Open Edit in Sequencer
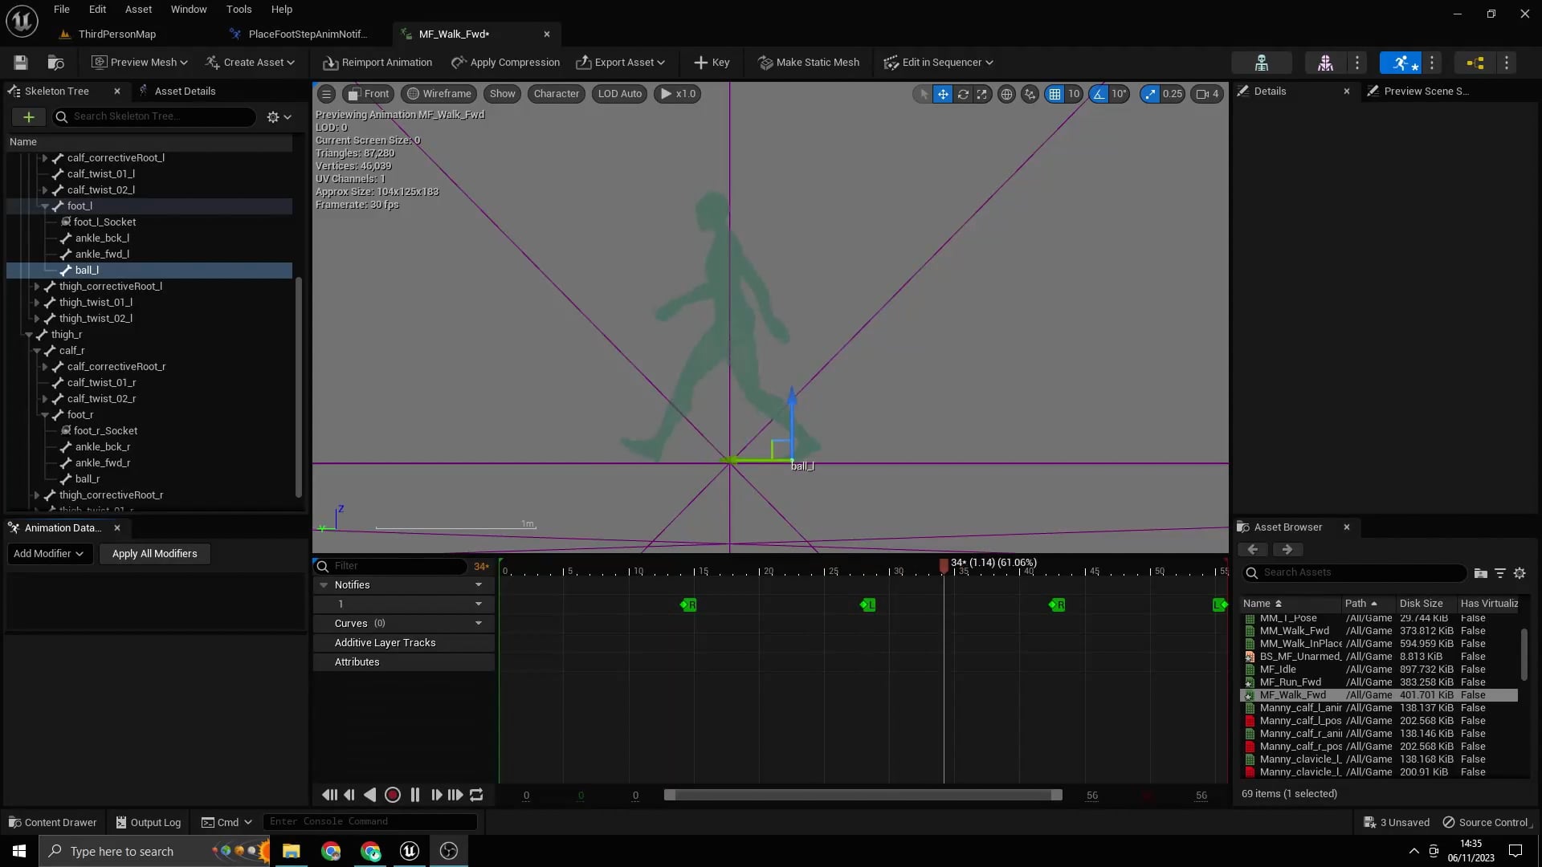Screen dimensions: 1542x867 click(938, 62)
